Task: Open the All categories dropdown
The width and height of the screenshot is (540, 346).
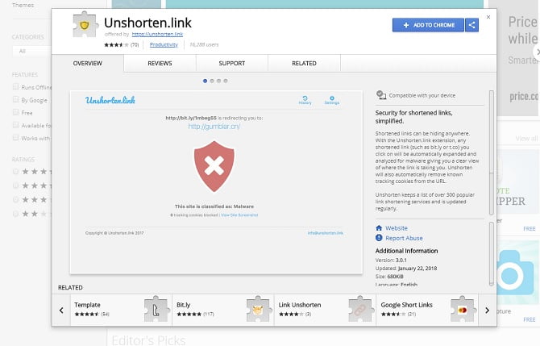Action: coord(31,52)
